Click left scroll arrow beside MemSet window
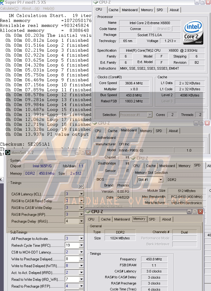Image resolution: width=211 pixels, height=291 pixels. tap(1, 179)
